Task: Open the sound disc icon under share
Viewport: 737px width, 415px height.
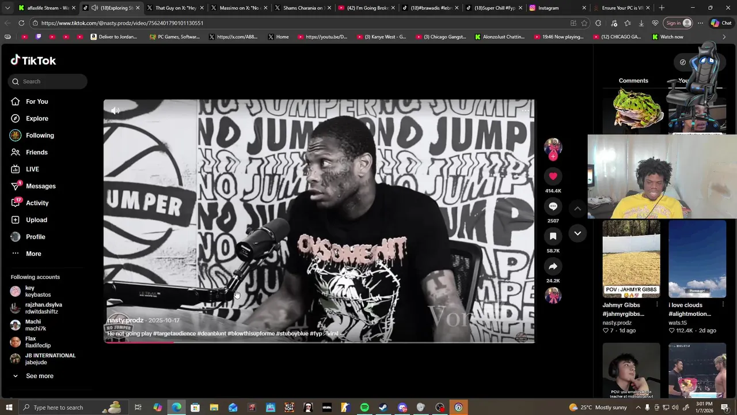Action: pos(553,296)
